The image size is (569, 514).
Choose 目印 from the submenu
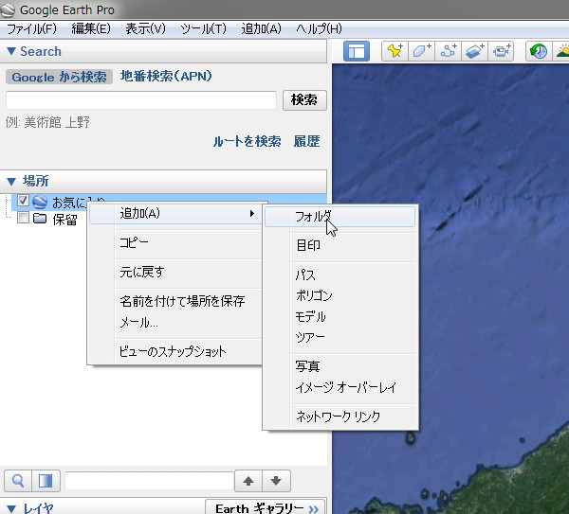pyautogui.click(x=340, y=245)
